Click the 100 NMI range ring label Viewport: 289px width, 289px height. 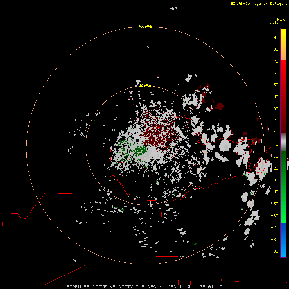click(x=145, y=26)
